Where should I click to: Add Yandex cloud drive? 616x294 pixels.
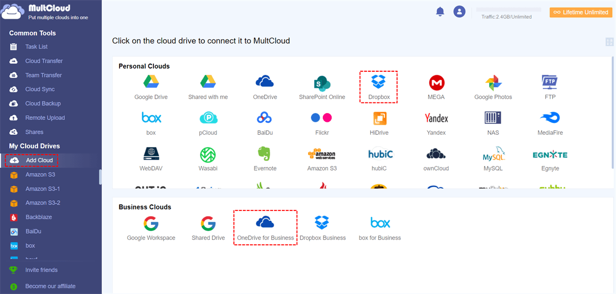(436, 123)
